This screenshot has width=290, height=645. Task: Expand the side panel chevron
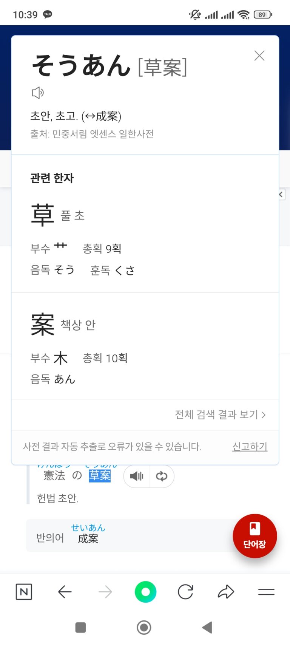[x=281, y=195]
